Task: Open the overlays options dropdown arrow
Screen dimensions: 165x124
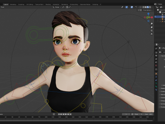Action: (134, 7)
